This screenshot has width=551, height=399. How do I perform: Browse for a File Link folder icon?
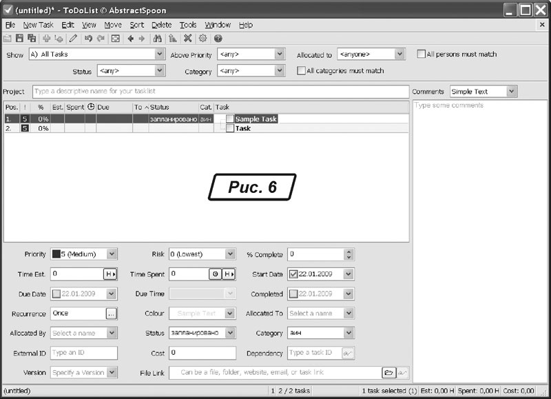(x=389, y=373)
